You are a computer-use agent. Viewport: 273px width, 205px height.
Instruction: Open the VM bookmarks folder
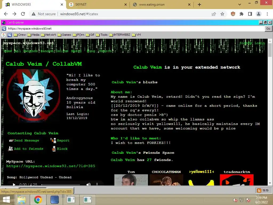click(136, 35)
